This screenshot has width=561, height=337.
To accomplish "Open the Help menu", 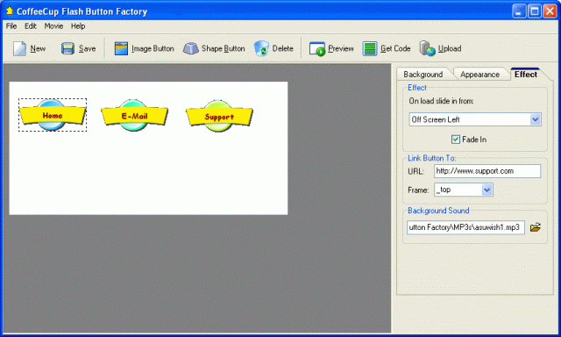I will tap(78, 26).
